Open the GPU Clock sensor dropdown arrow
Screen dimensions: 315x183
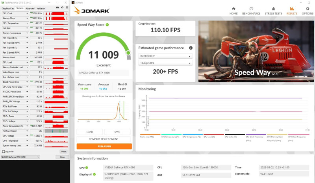click(27, 13)
